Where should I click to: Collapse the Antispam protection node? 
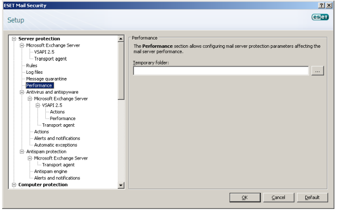(22, 152)
